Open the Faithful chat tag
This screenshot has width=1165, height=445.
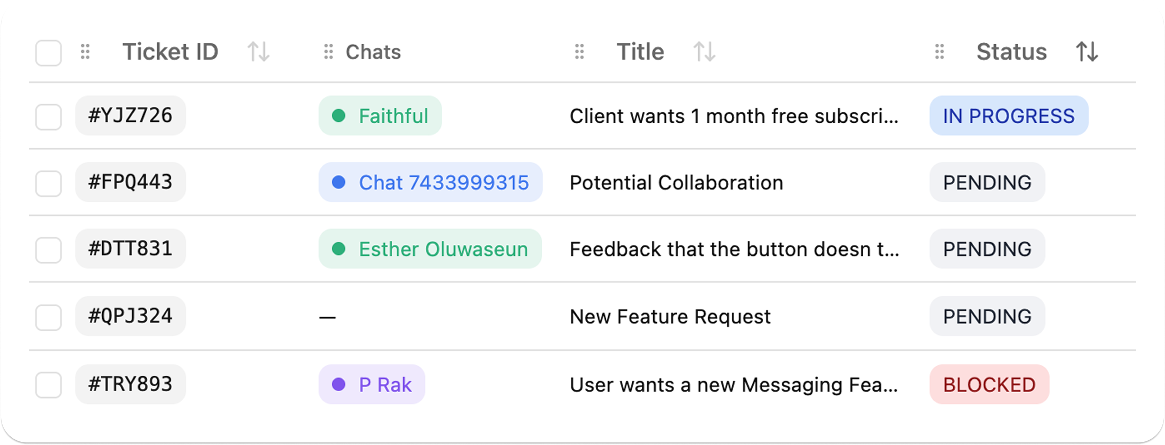coord(380,116)
